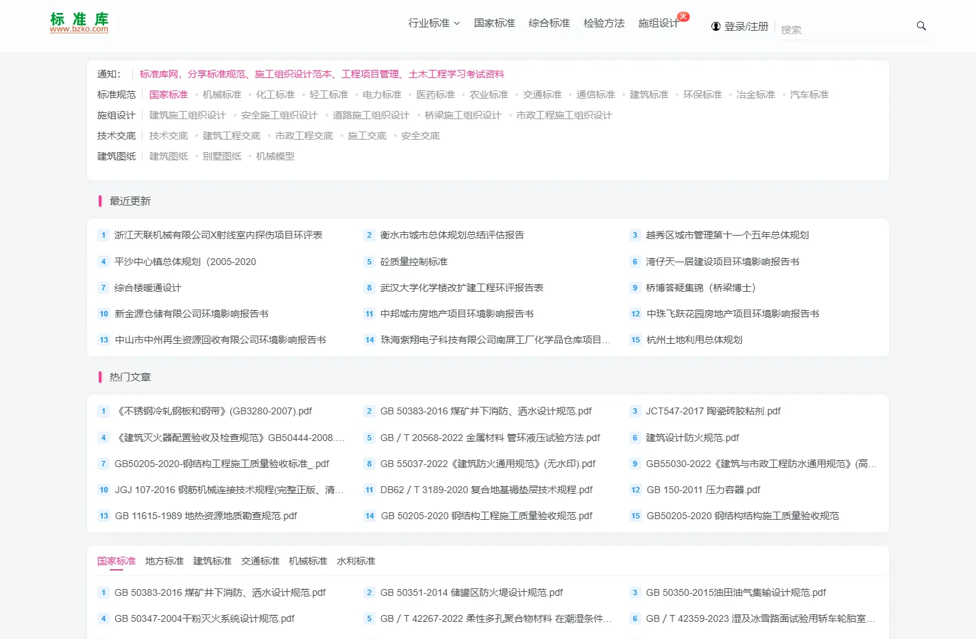
Task: Select the 轻工标准 category link
Action: (x=329, y=95)
